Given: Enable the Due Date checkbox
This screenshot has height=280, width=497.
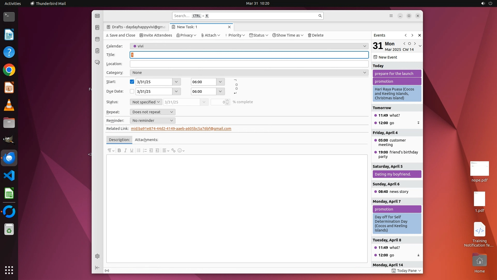Looking at the screenshot, I should click(132, 91).
